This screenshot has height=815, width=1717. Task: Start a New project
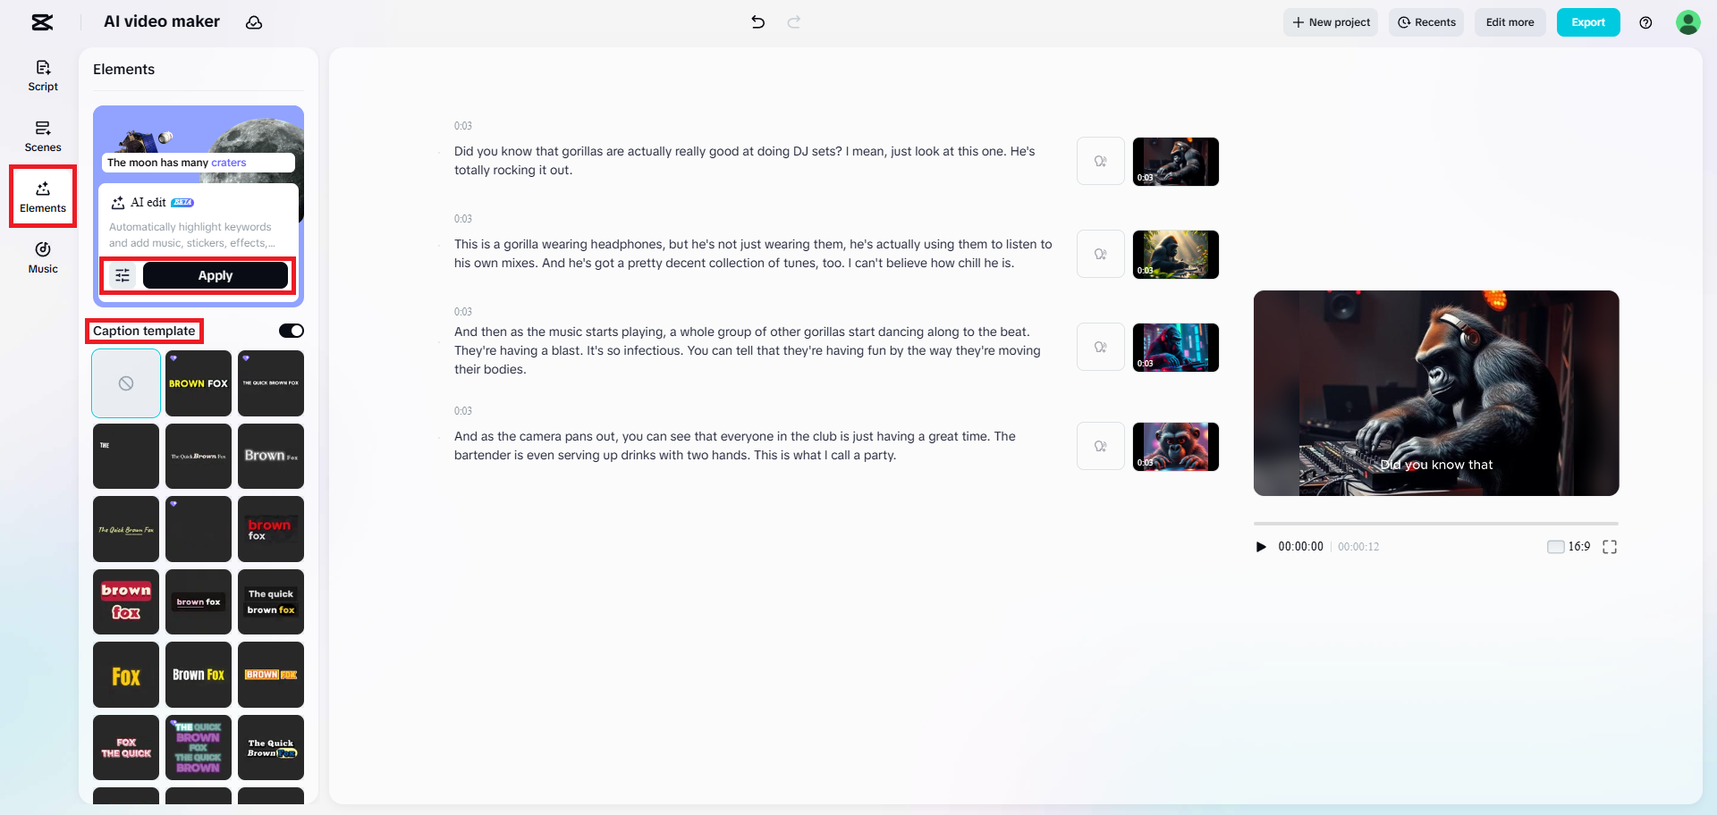pyautogui.click(x=1331, y=22)
